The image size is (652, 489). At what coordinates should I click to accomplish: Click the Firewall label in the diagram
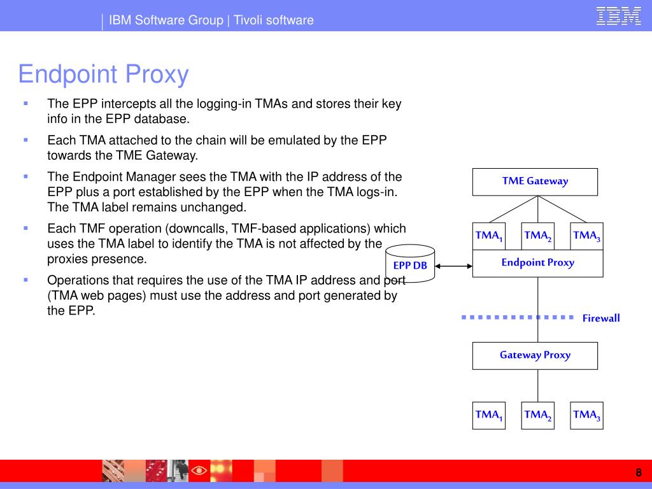tap(601, 318)
